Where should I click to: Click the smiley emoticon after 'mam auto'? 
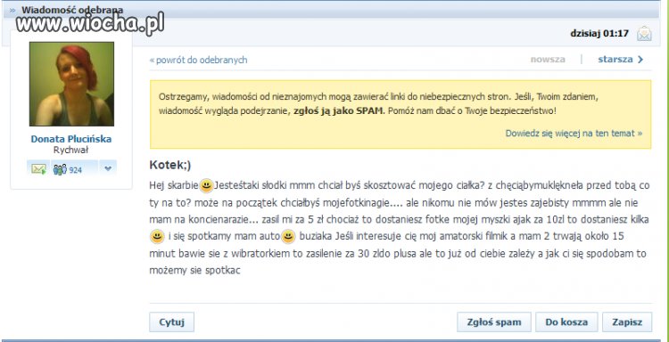tap(288, 236)
